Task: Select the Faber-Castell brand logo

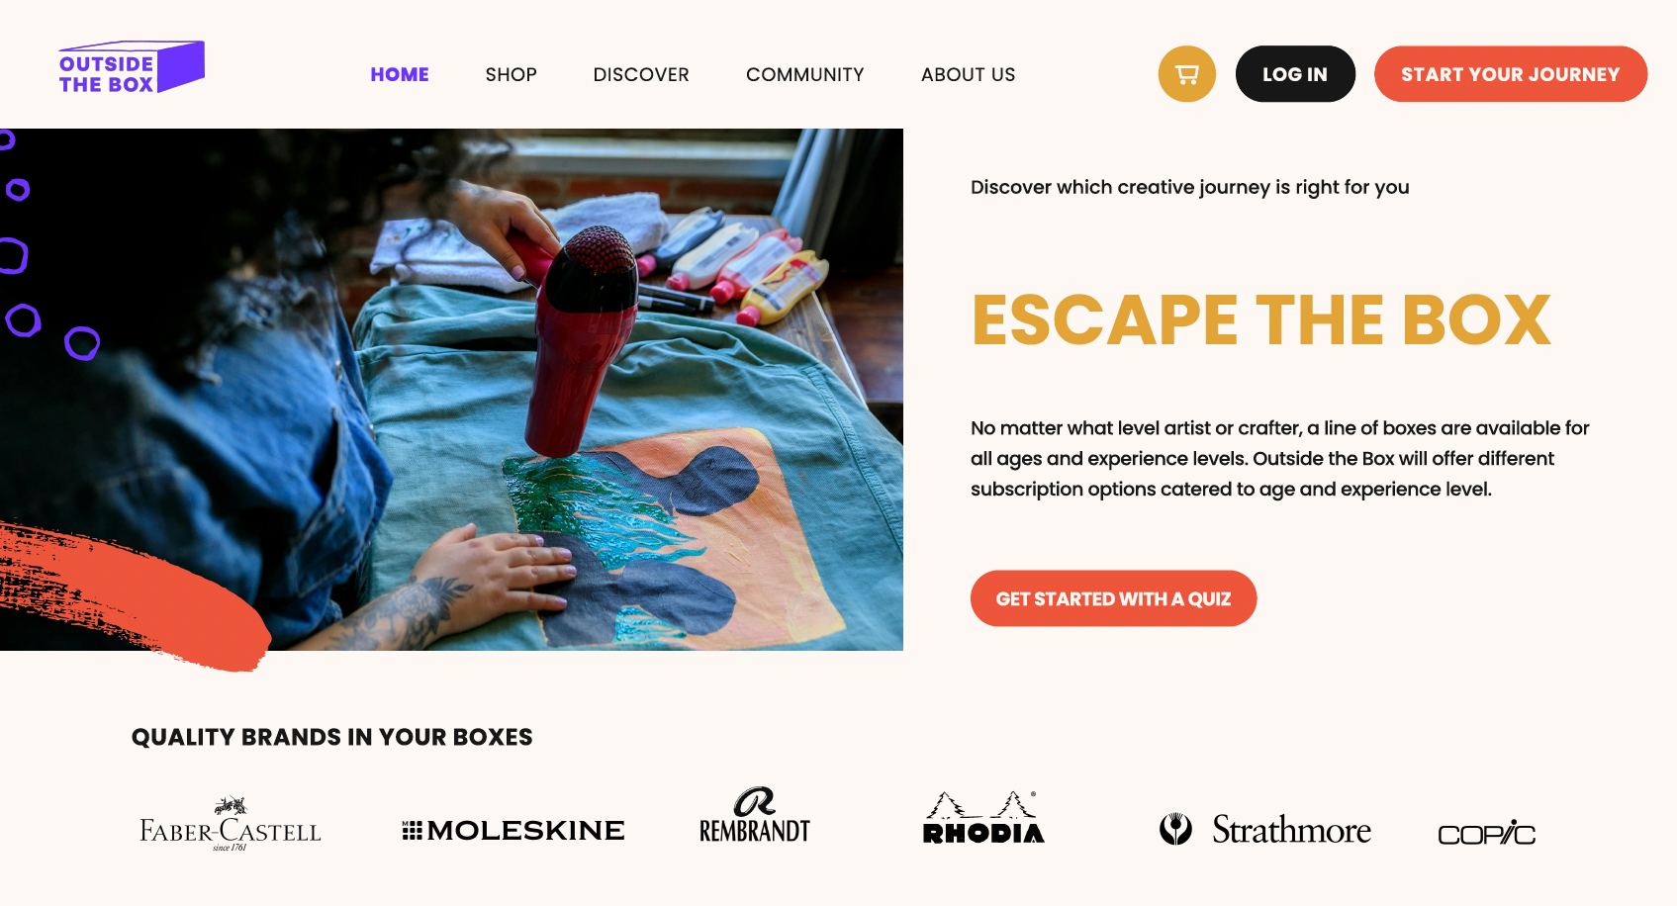Action: click(231, 824)
